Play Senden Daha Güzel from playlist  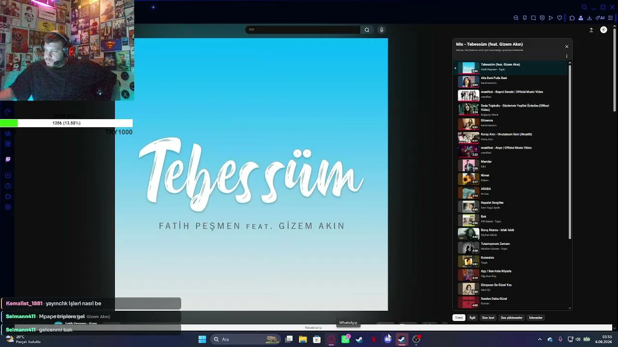pyautogui.click(x=510, y=302)
